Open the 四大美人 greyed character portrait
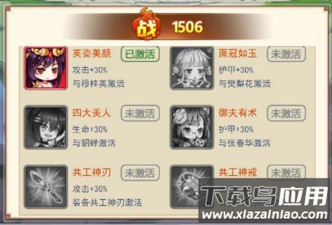Viewport: 332px width, 225px height. 46,127
